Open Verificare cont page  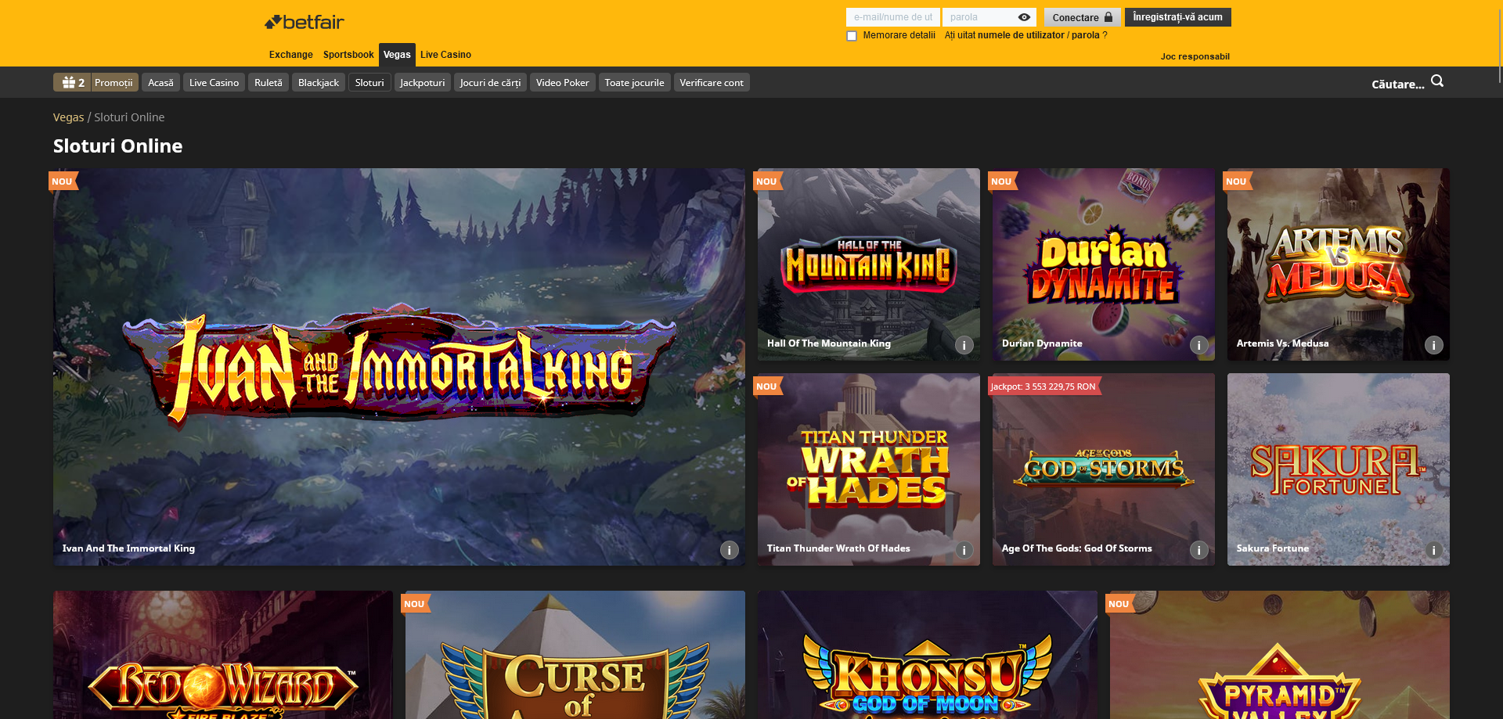(x=712, y=82)
